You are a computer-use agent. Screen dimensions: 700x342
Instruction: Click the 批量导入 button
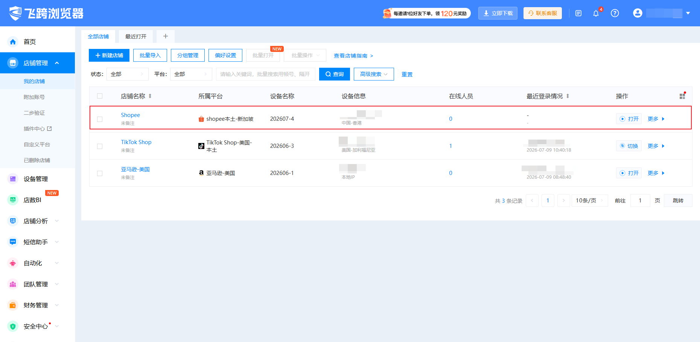tap(150, 55)
